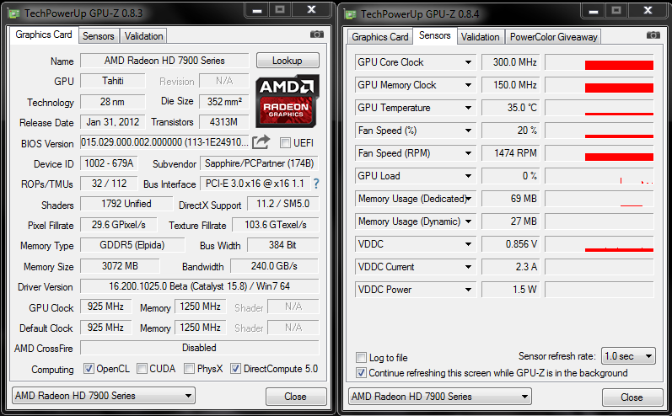Open the GPU Load sensor dropdown
This screenshot has height=416, width=672.
[469, 176]
